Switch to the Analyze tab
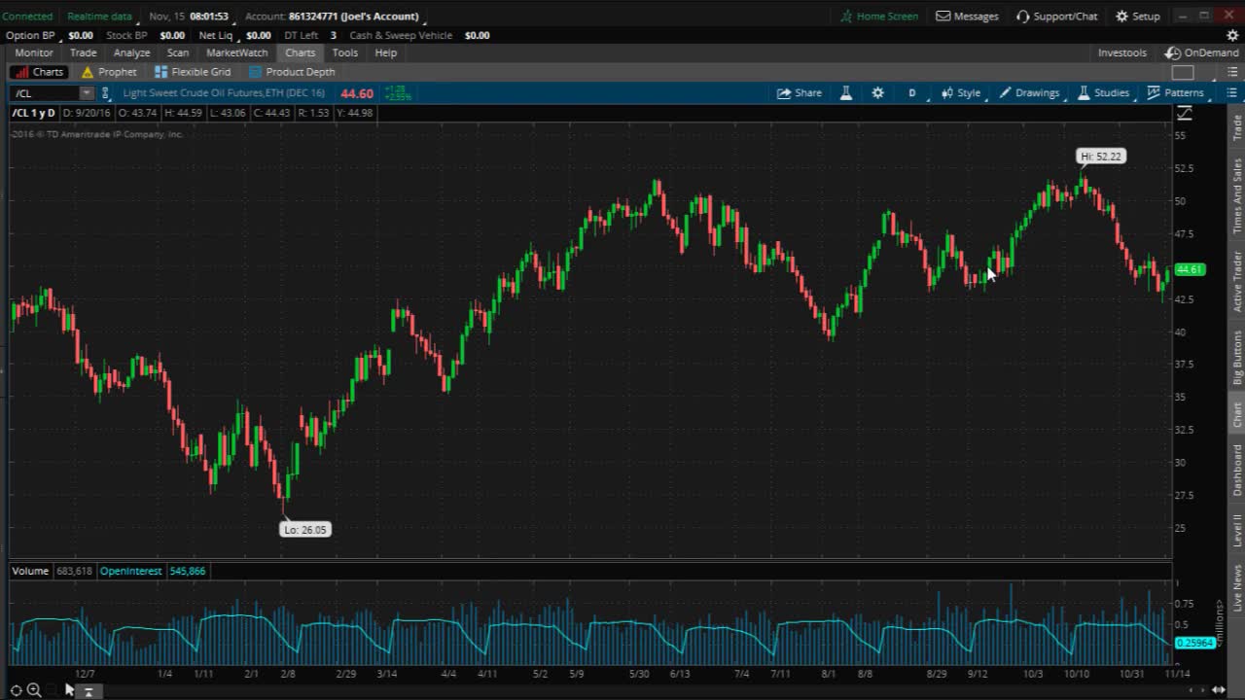 (x=131, y=52)
